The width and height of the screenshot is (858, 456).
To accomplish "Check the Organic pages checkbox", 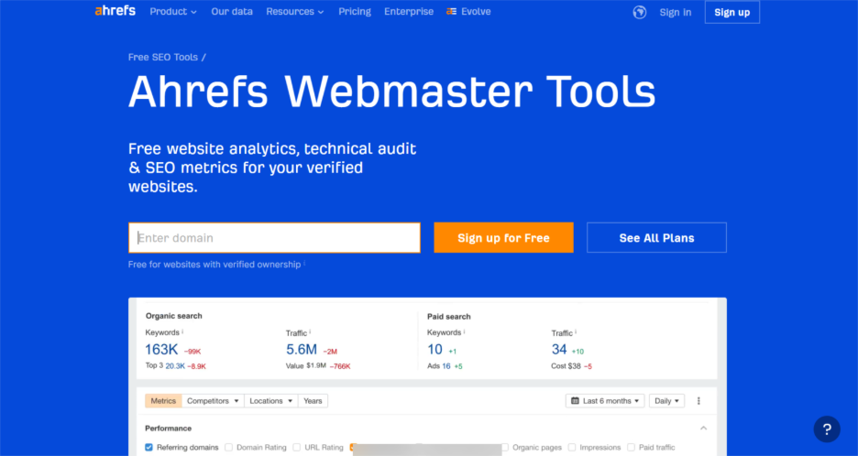I will 505,448.
